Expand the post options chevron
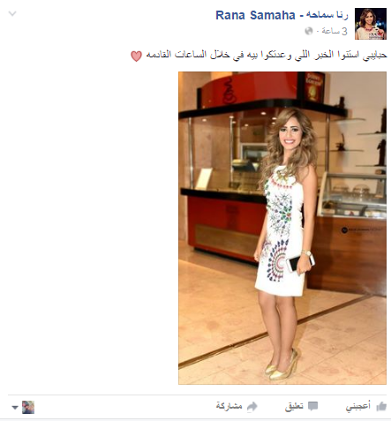 coord(12,13)
